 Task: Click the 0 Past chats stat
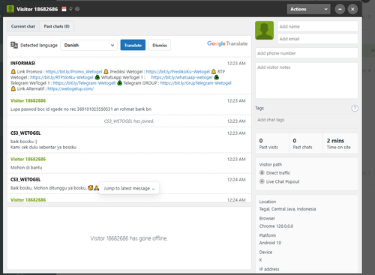tap(306, 143)
